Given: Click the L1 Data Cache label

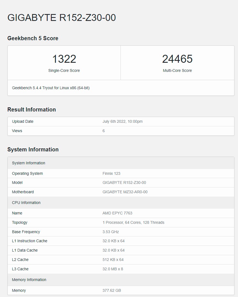Looking at the screenshot, I should [x=25, y=250].
